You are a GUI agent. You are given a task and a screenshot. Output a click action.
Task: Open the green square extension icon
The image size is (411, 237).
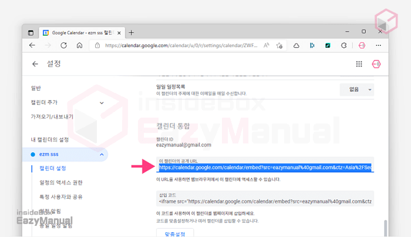tap(328, 46)
